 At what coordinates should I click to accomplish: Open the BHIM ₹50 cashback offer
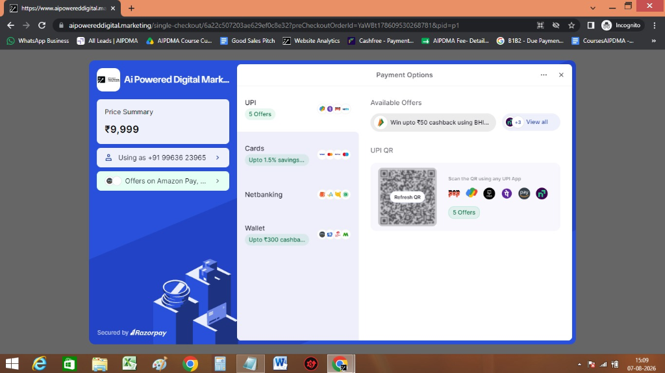(x=433, y=122)
